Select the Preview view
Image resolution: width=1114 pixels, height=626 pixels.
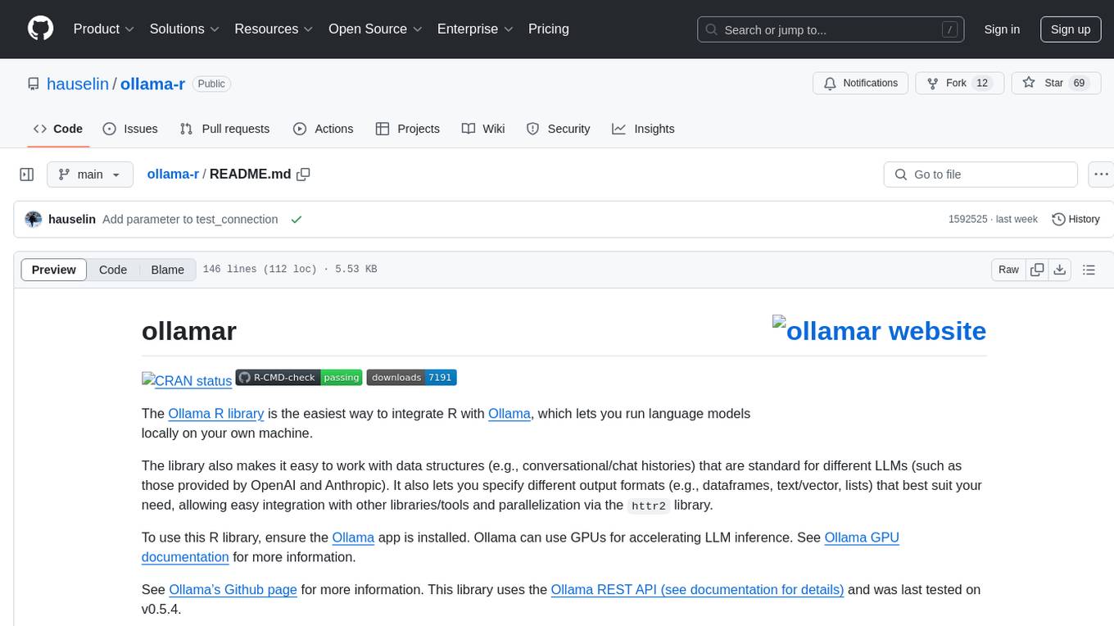coord(54,270)
